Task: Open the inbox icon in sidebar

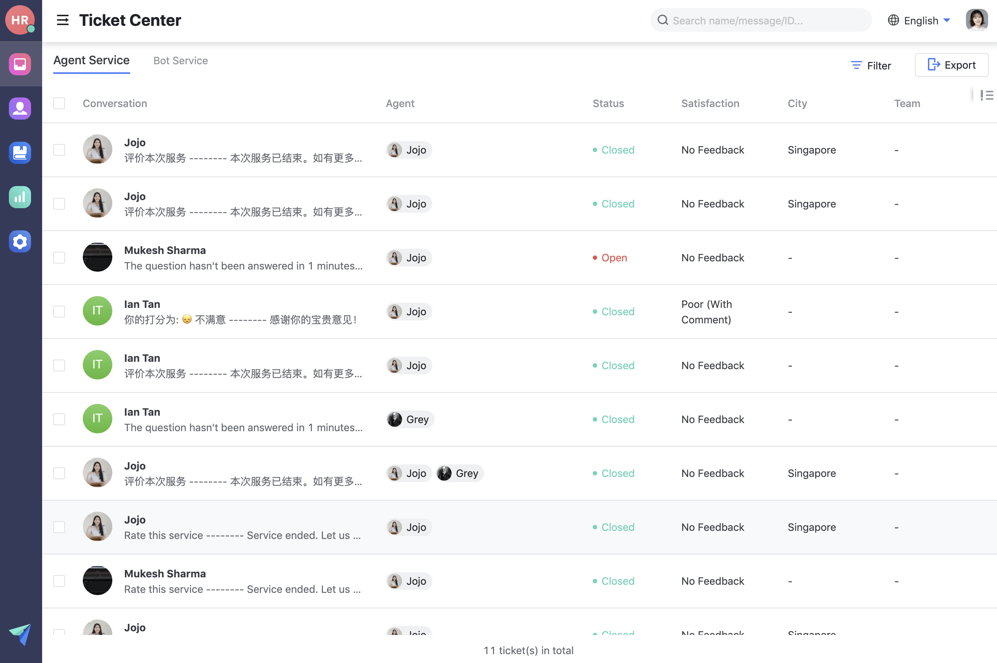Action: 20,64
